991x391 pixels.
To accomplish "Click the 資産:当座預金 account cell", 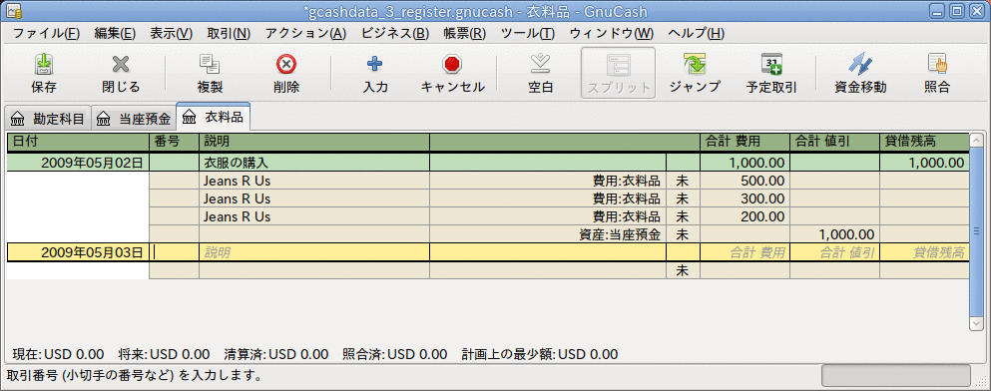I will pos(547,235).
